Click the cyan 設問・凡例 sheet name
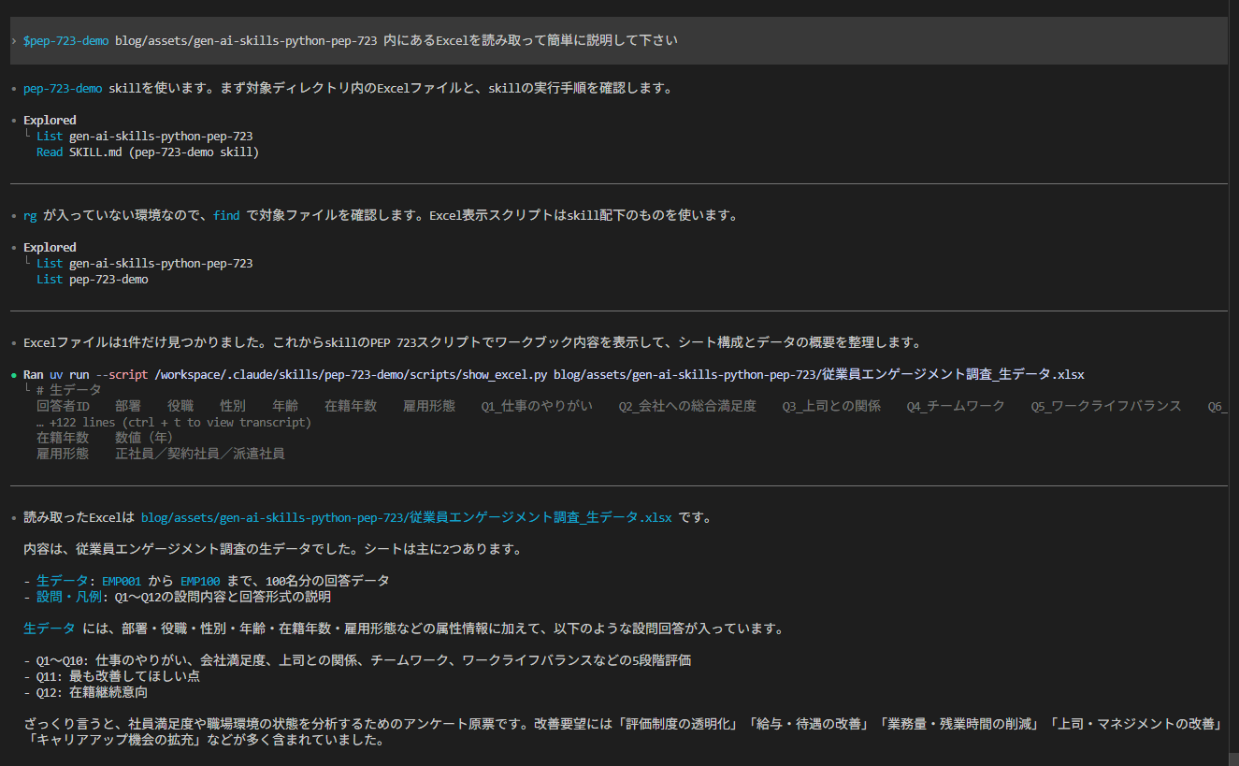 pos(69,597)
